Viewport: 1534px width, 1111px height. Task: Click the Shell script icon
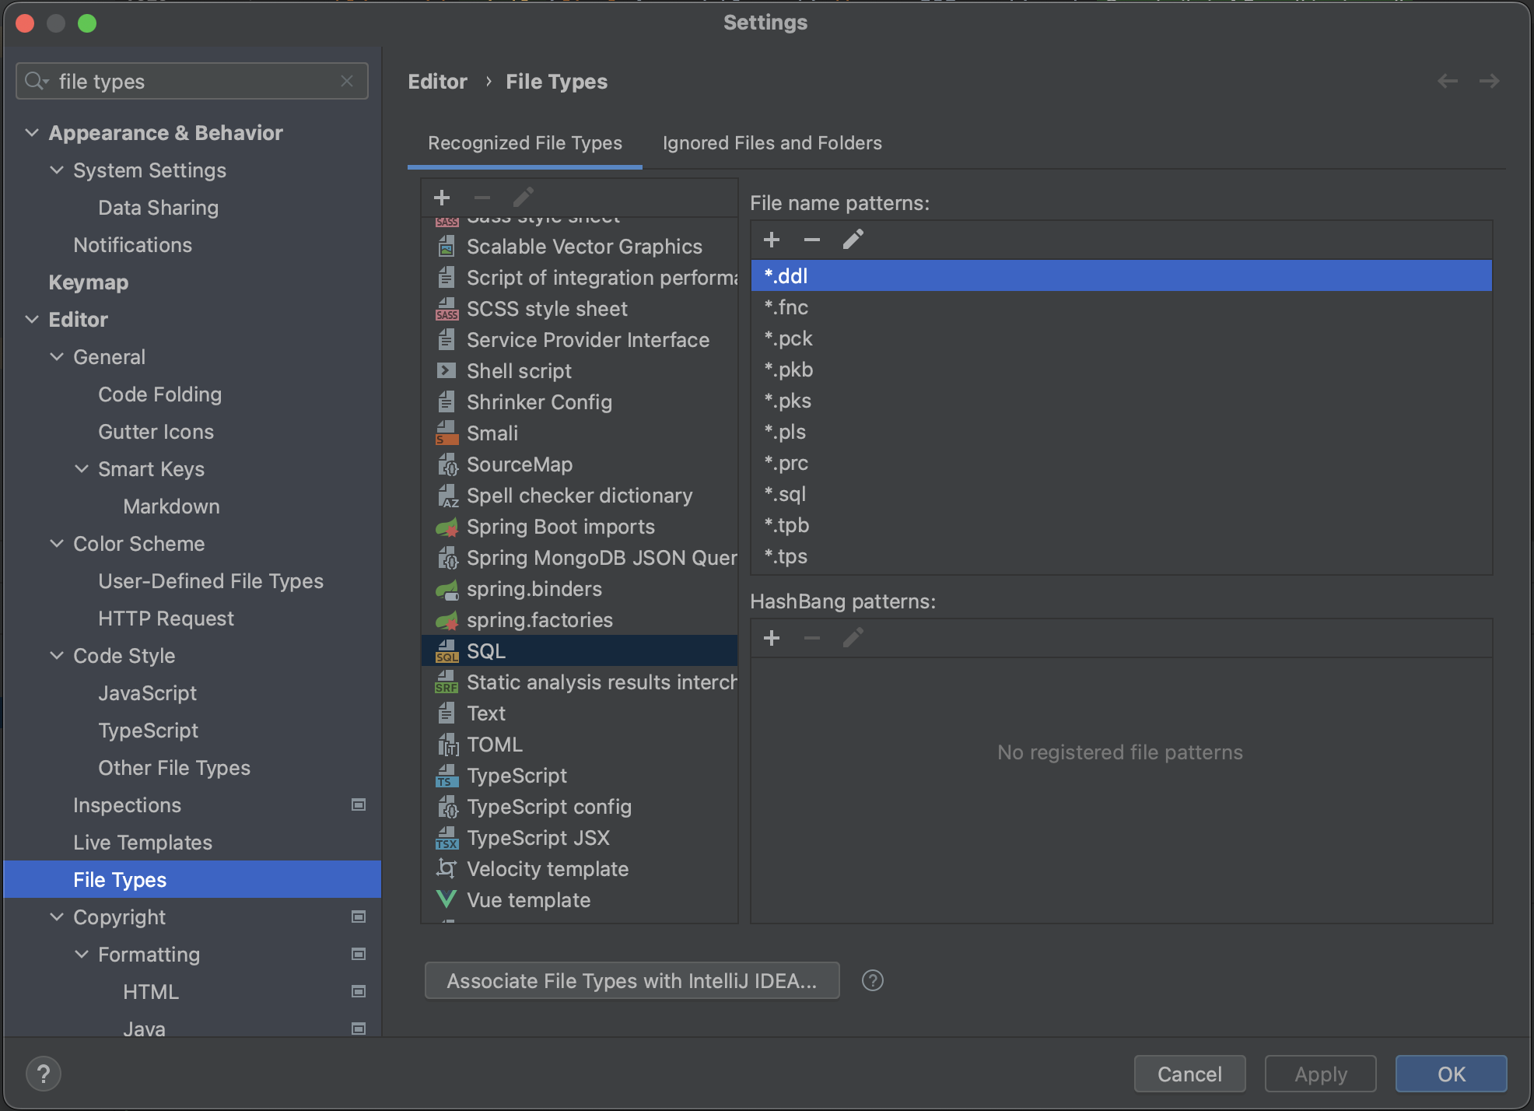(447, 371)
